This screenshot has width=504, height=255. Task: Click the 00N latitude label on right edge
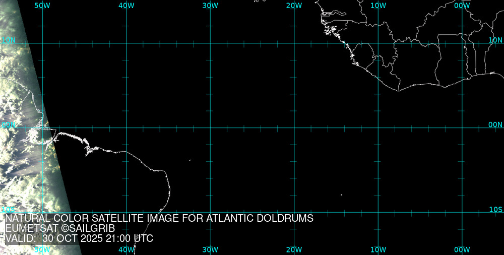(495, 124)
